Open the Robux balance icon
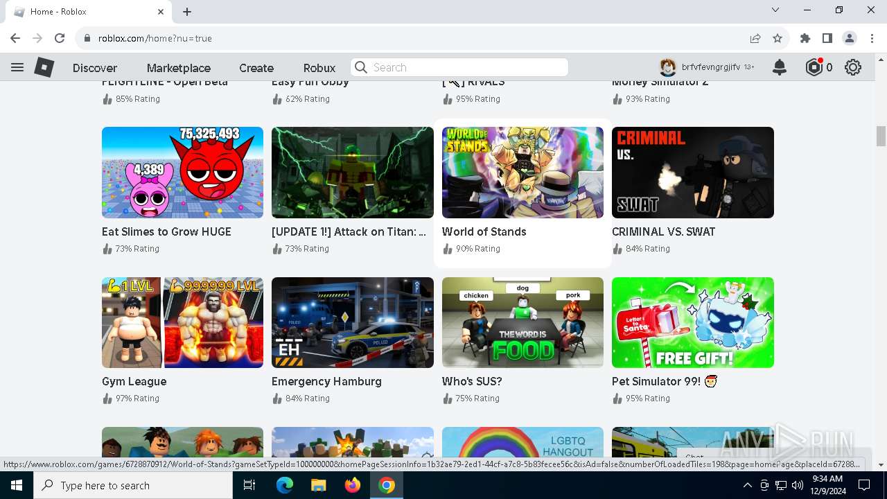This screenshot has height=499, width=887. click(x=814, y=67)
